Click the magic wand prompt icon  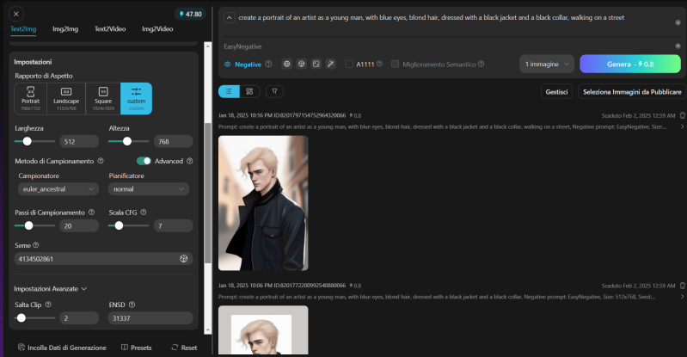click(330, 64)
